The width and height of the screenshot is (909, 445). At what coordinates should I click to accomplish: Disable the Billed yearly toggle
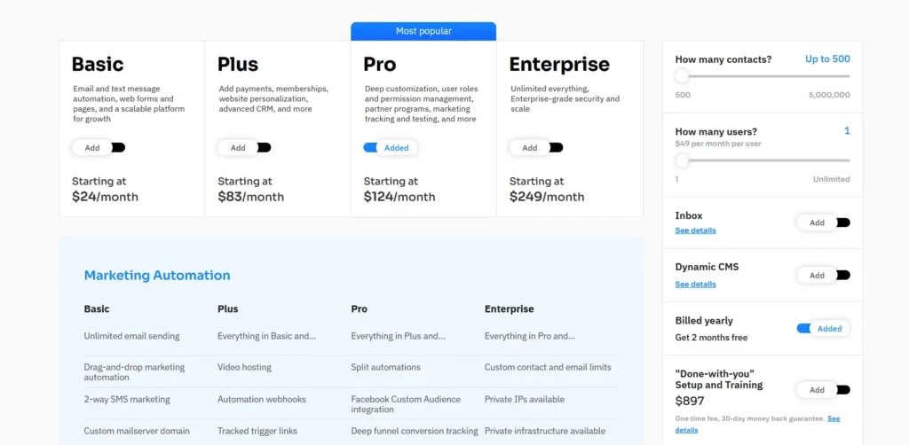click(x=823, y=329)
